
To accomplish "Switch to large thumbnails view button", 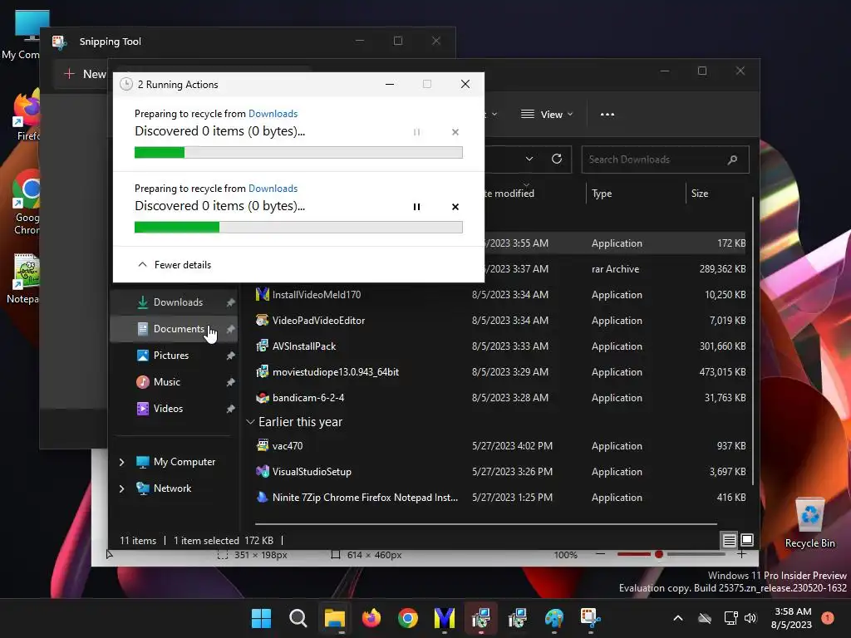I will (x=747, y=540).
